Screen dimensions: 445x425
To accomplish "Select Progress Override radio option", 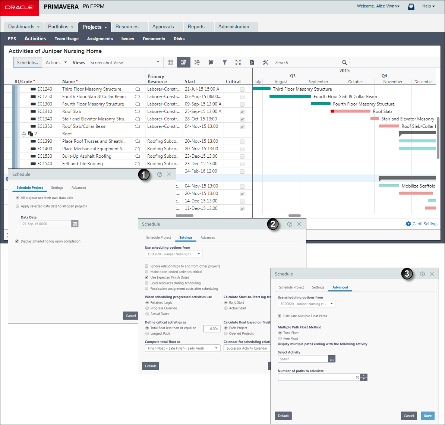I will [147, 308].
